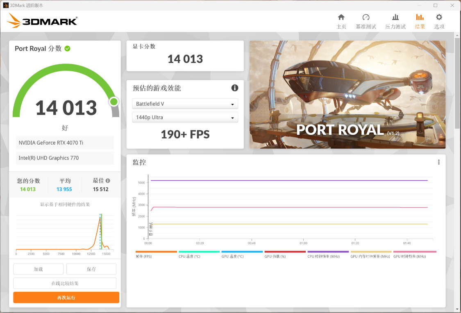This screenshot has height=313, width=461.
Task: Open the Battlefield V game dropdown
Action: pos(185,104)
